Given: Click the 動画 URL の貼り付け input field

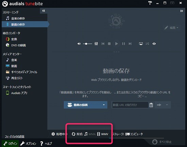Looking at the screenshot, I should point(130,105).
